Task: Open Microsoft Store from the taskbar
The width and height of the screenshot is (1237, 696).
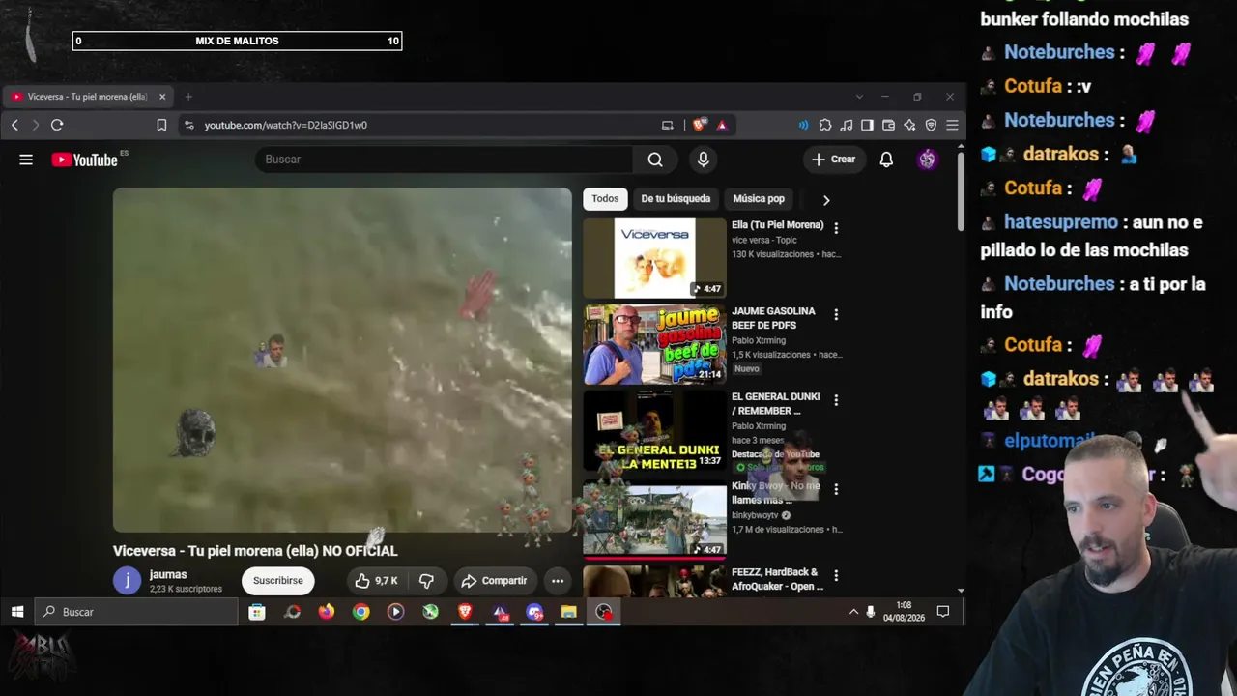Action: (257, 612)
